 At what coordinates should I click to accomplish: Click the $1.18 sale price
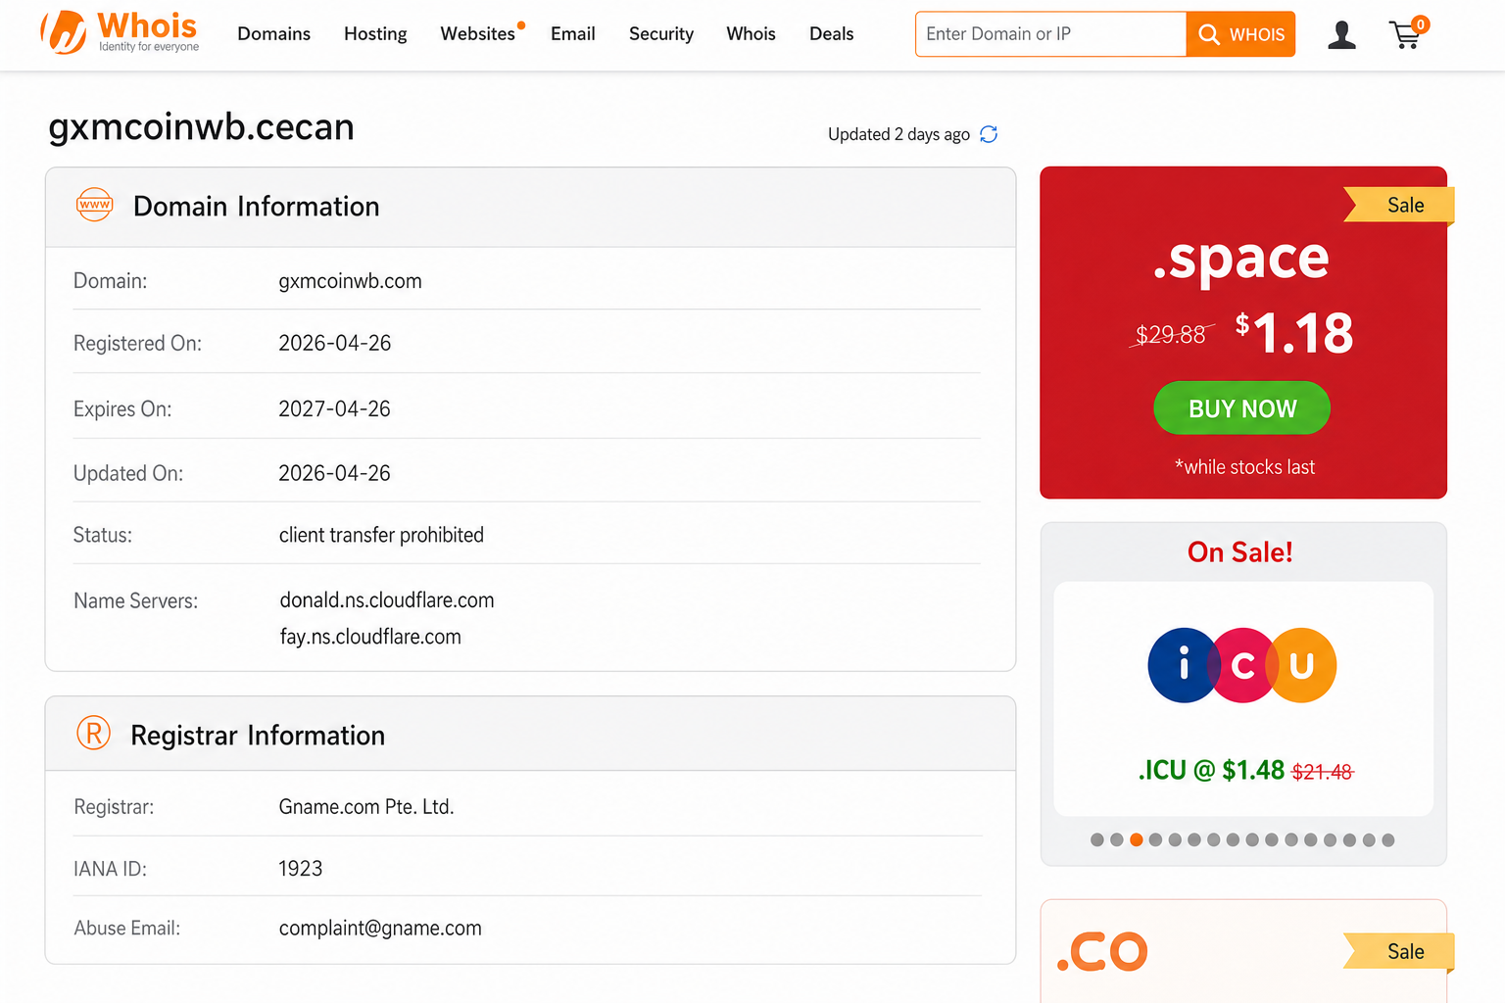click(1294, 333)
